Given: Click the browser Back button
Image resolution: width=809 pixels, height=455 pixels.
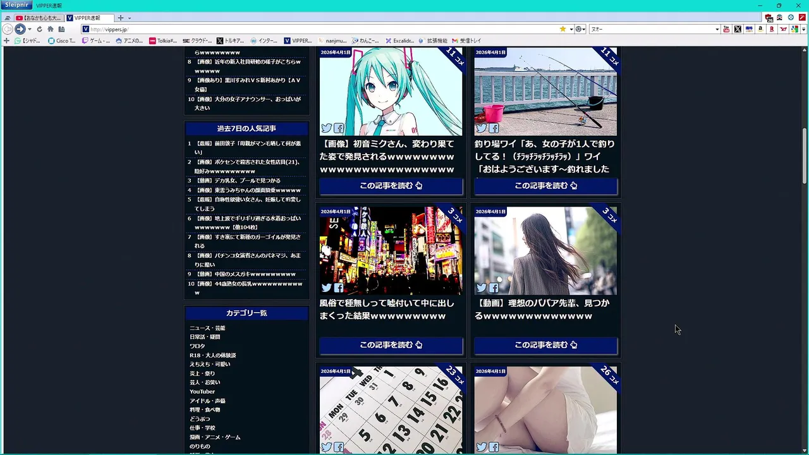Looking at the screenshot, I should pyautogui.click(x=8, y=29).
